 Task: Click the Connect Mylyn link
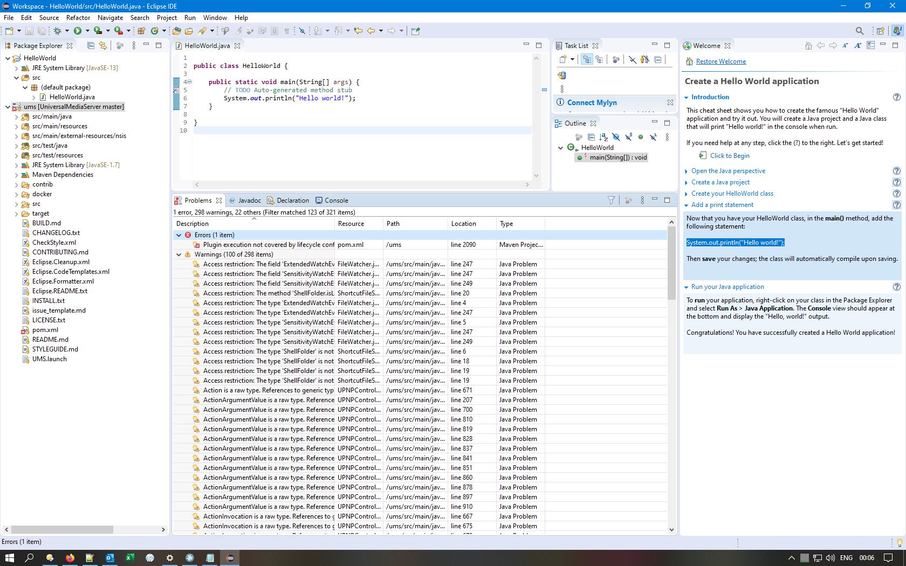point(592,102)
